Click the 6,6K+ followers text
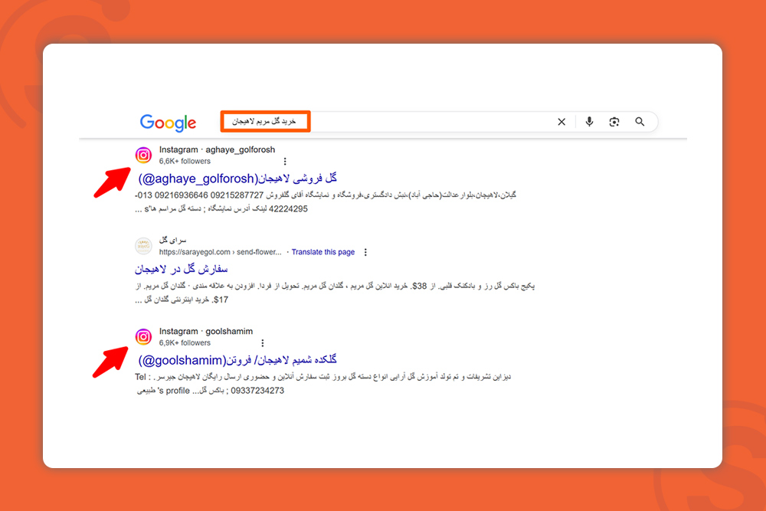The width and height of the screenshot is (766, 511). (185, 161)
